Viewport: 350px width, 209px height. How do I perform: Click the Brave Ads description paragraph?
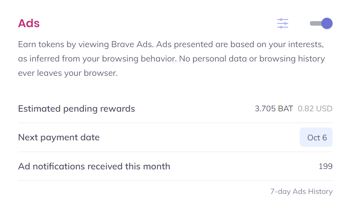tap(172, 58)
